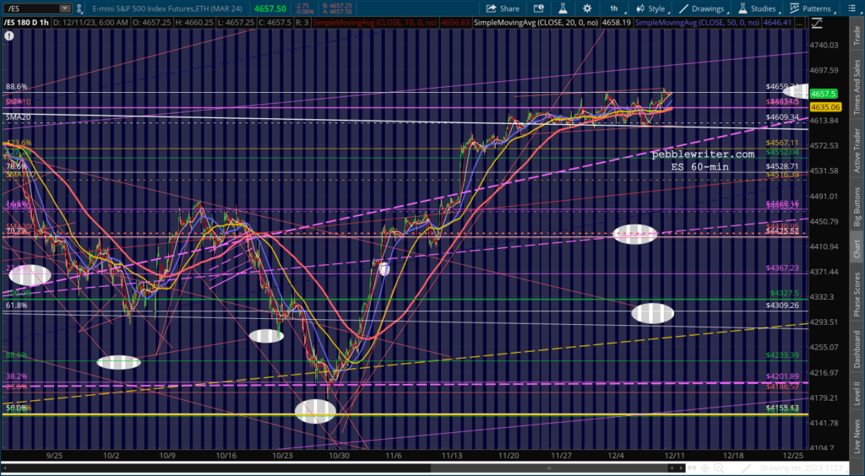This screenshot has height=476, width=865.
Task: Open the Style menu
Action: coord(651,8)
